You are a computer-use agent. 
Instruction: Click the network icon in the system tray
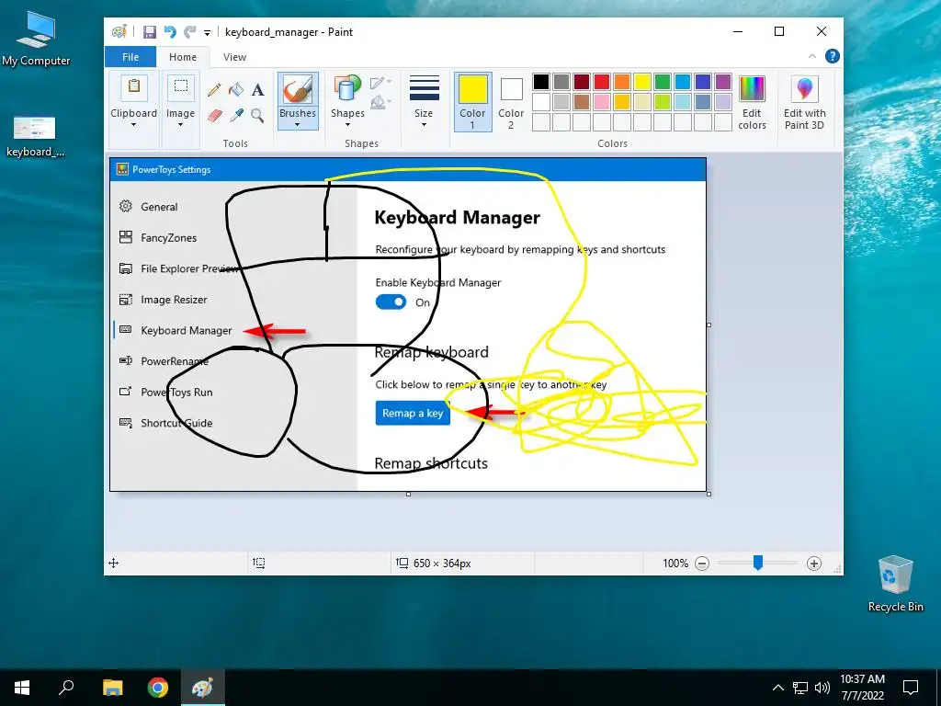800,688
